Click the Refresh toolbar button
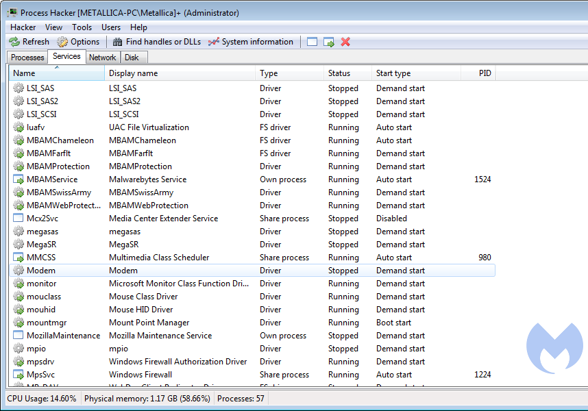This screenshot has height=411, width=588. (x=29, y=42)
